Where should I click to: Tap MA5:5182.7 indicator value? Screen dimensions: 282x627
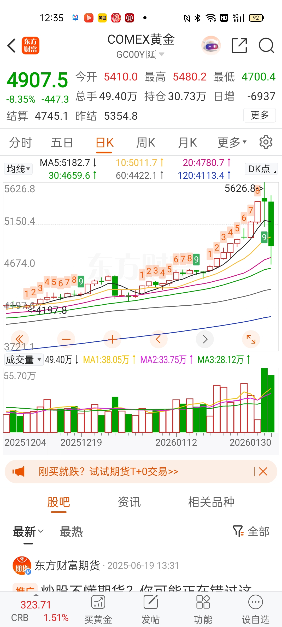[x=68, y=163]
